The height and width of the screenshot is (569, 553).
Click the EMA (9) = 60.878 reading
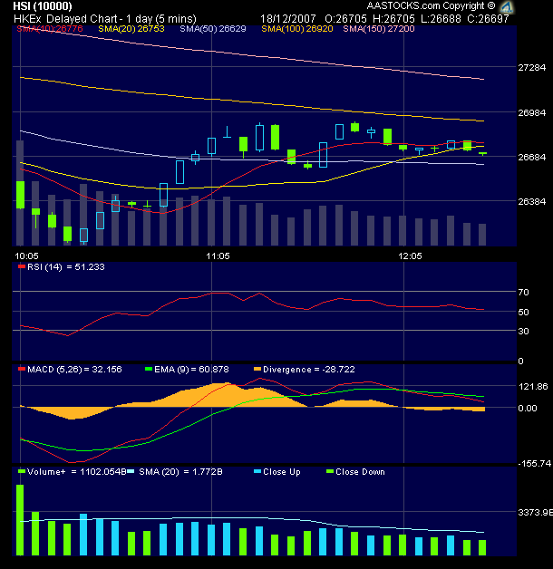click(x=191, y=370)
